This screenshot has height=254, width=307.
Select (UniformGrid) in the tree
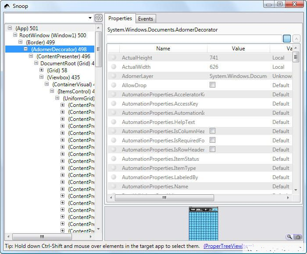[x=79, y=99]
